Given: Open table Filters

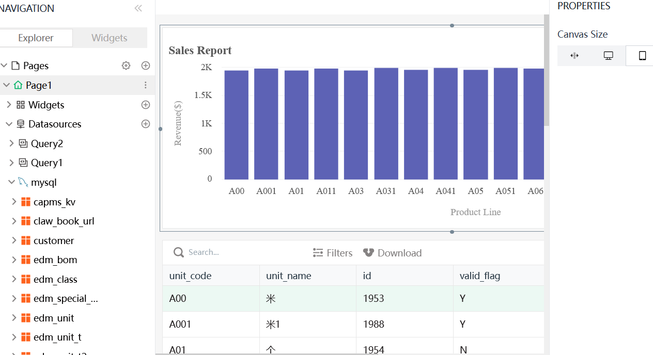Looking at the screenshot, I should [x=333, y=253].
